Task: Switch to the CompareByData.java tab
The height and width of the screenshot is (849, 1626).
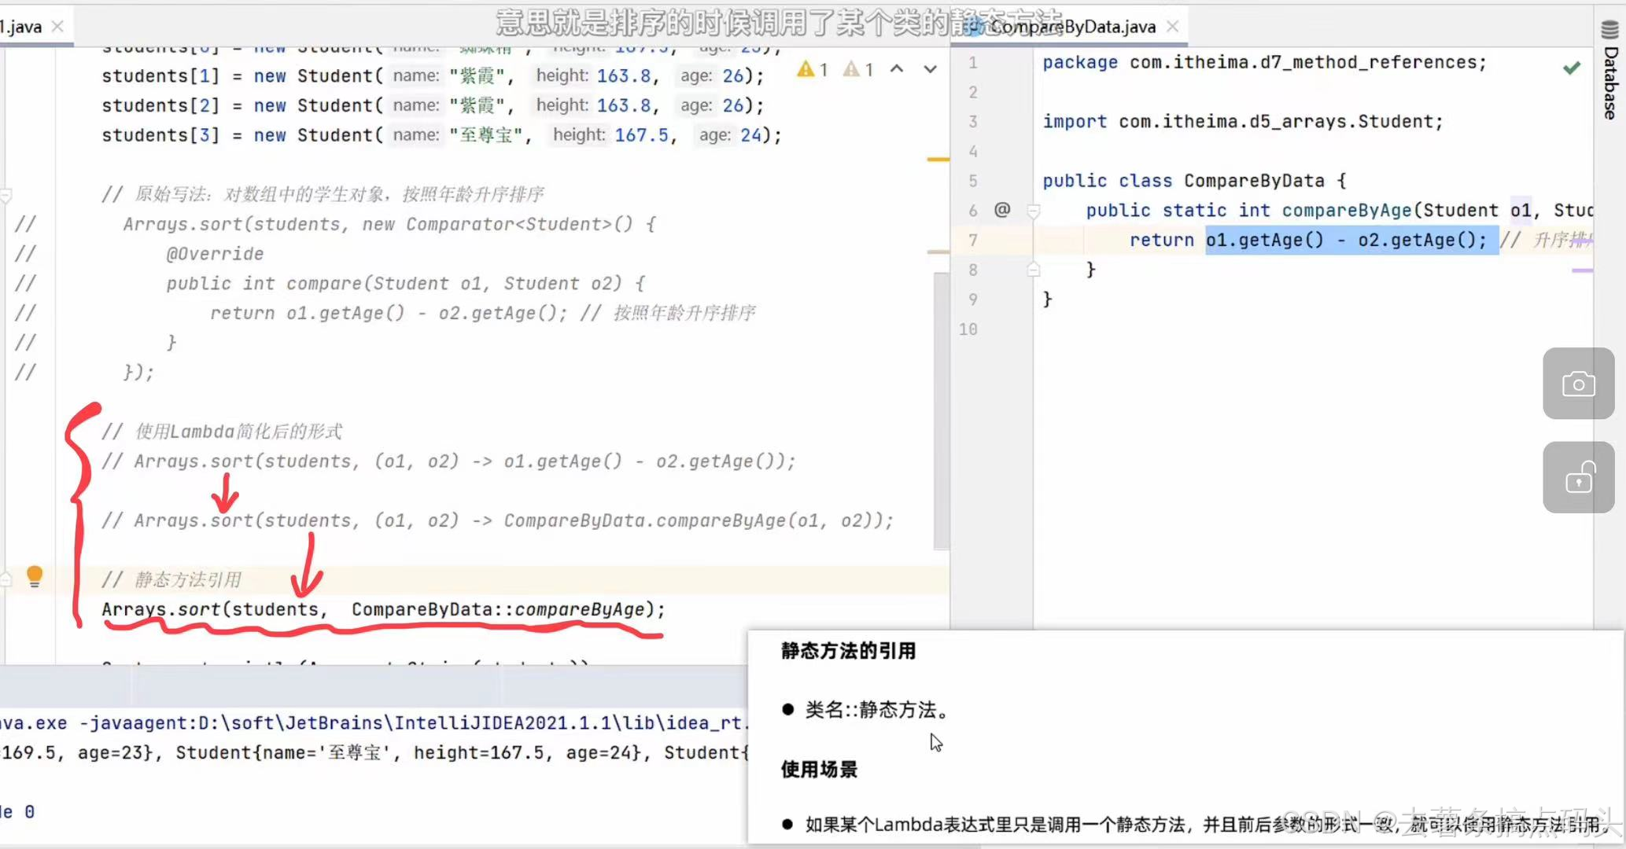Action: [x=1071, y=27]
